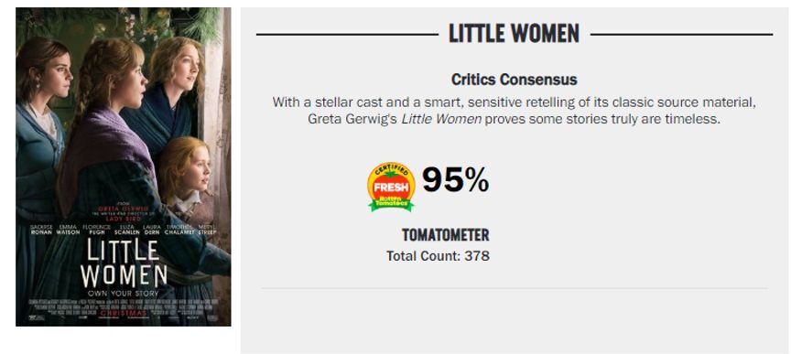
Task: Select the 95% Tomatometer score
Action: pos(455,180)
